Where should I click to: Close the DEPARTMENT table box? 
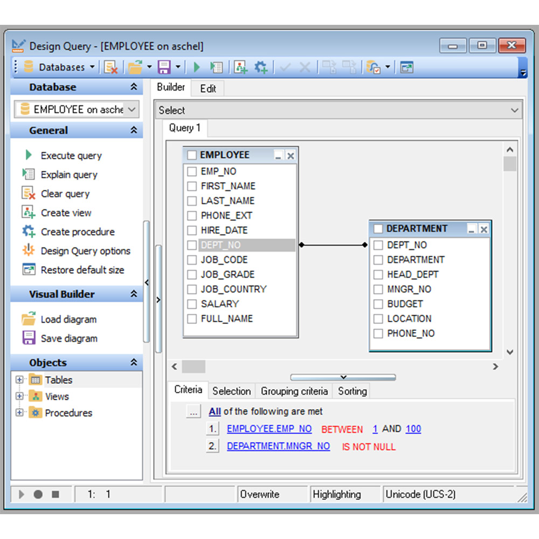(x=483, y=229)
